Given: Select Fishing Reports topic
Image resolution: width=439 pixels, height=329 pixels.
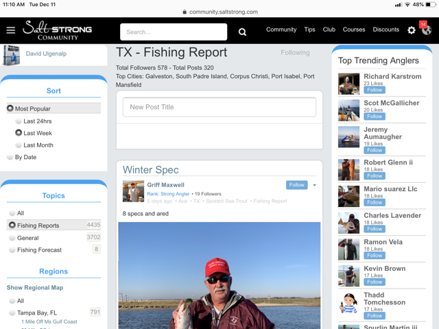Looking at the screenshot, I should [x=54, y=225].
